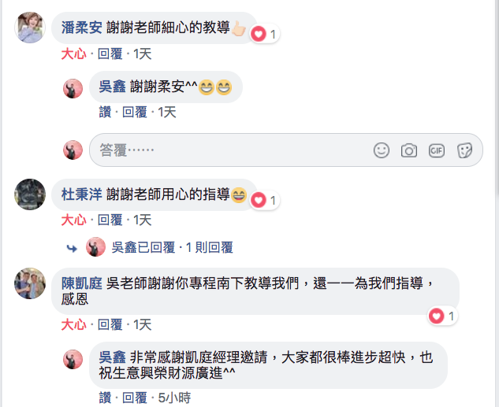View heart reaction on 陳凱庭's comment

[x=442, y=316]
